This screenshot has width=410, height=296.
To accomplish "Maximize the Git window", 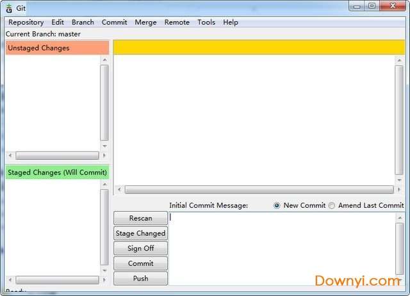I will (372, 6).
